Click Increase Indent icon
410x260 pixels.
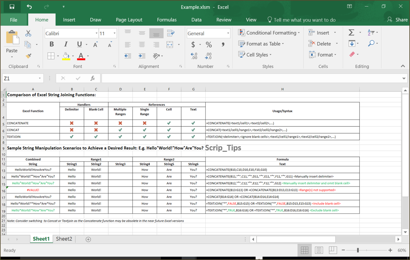142,56
